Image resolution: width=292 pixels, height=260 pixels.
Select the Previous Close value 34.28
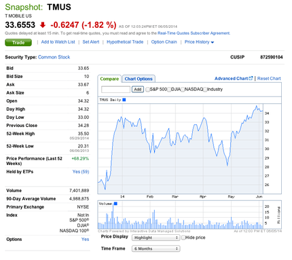click(x=84, y=126)
